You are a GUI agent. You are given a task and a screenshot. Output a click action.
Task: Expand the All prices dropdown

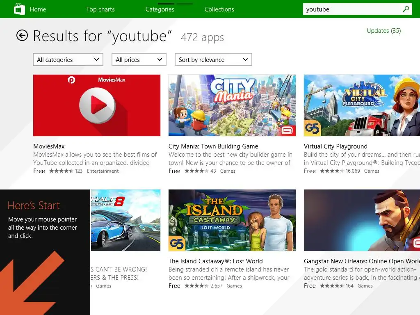(139, 59)
